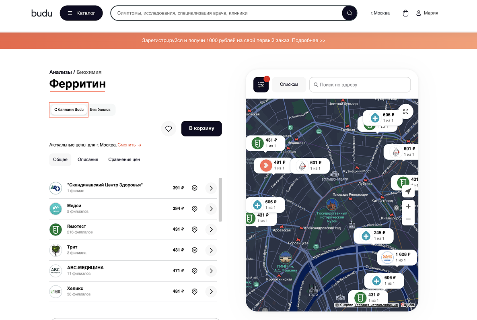
Task: Click the В корзину button
Action: click(x=201, y=128)
